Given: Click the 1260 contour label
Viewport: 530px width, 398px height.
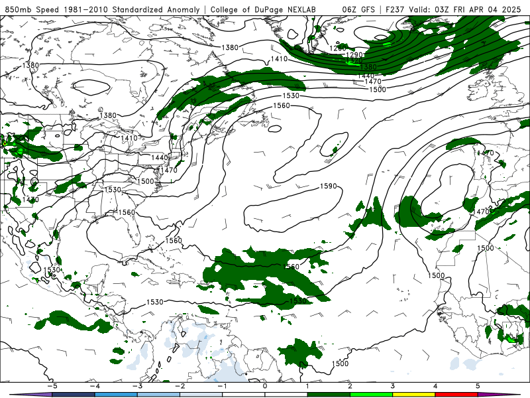Looking at the screenshot, I should (338, 48).
